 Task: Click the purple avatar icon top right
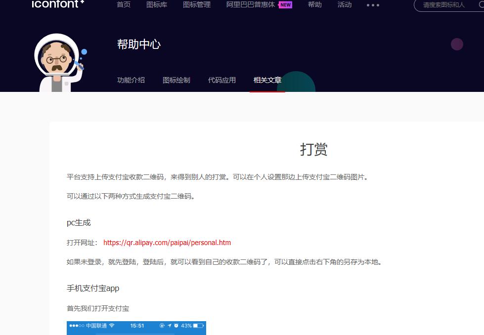point(457,44)
